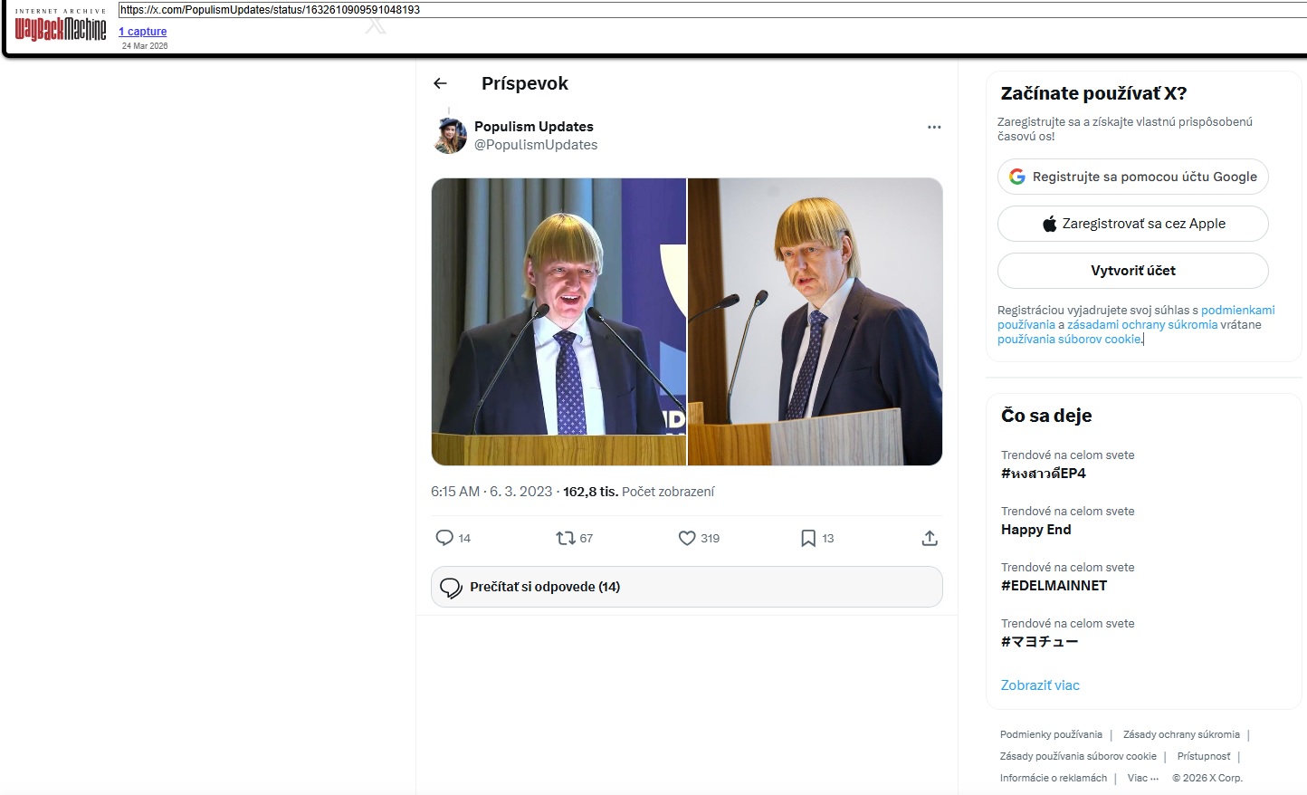Expand the Viac footer menu
The image size is (1307, 795).
[x=1142, y=778]
